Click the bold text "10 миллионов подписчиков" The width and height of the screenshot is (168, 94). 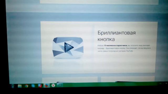pos(115,45)
